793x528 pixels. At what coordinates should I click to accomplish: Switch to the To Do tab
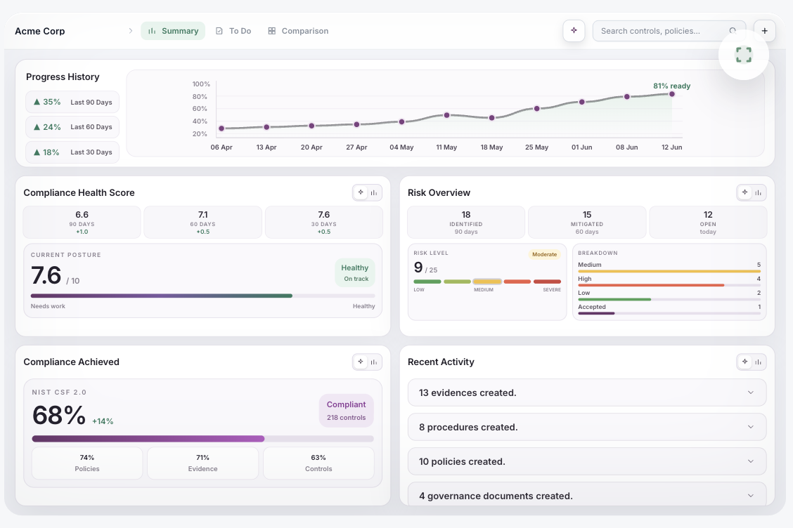[233, 31]
